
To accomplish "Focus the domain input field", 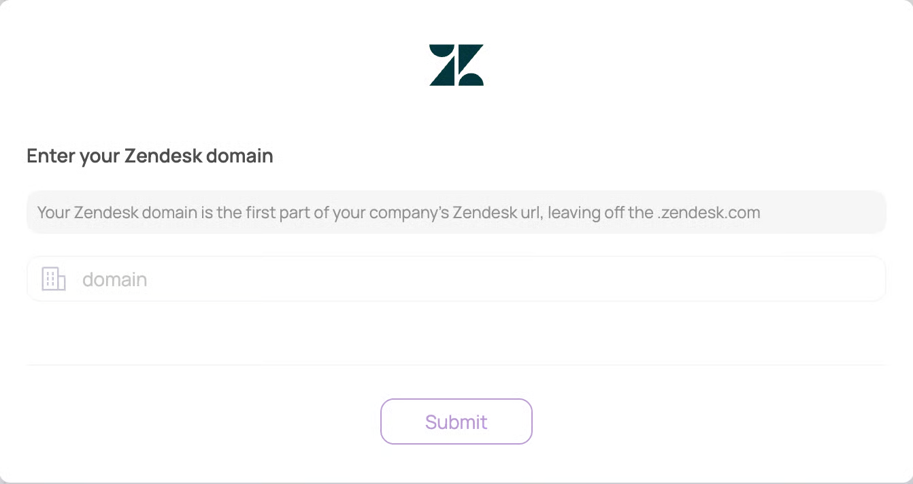I will click(456, 279).
